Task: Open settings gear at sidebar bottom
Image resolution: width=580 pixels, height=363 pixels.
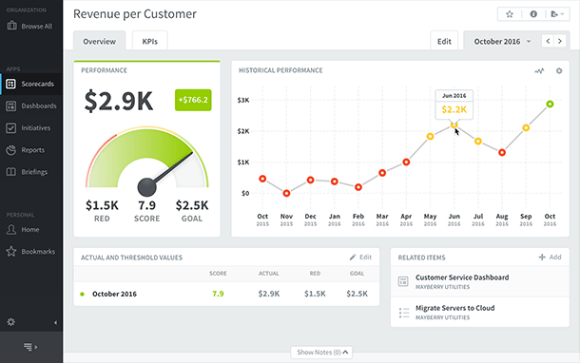Action: (x=11, y=322)
